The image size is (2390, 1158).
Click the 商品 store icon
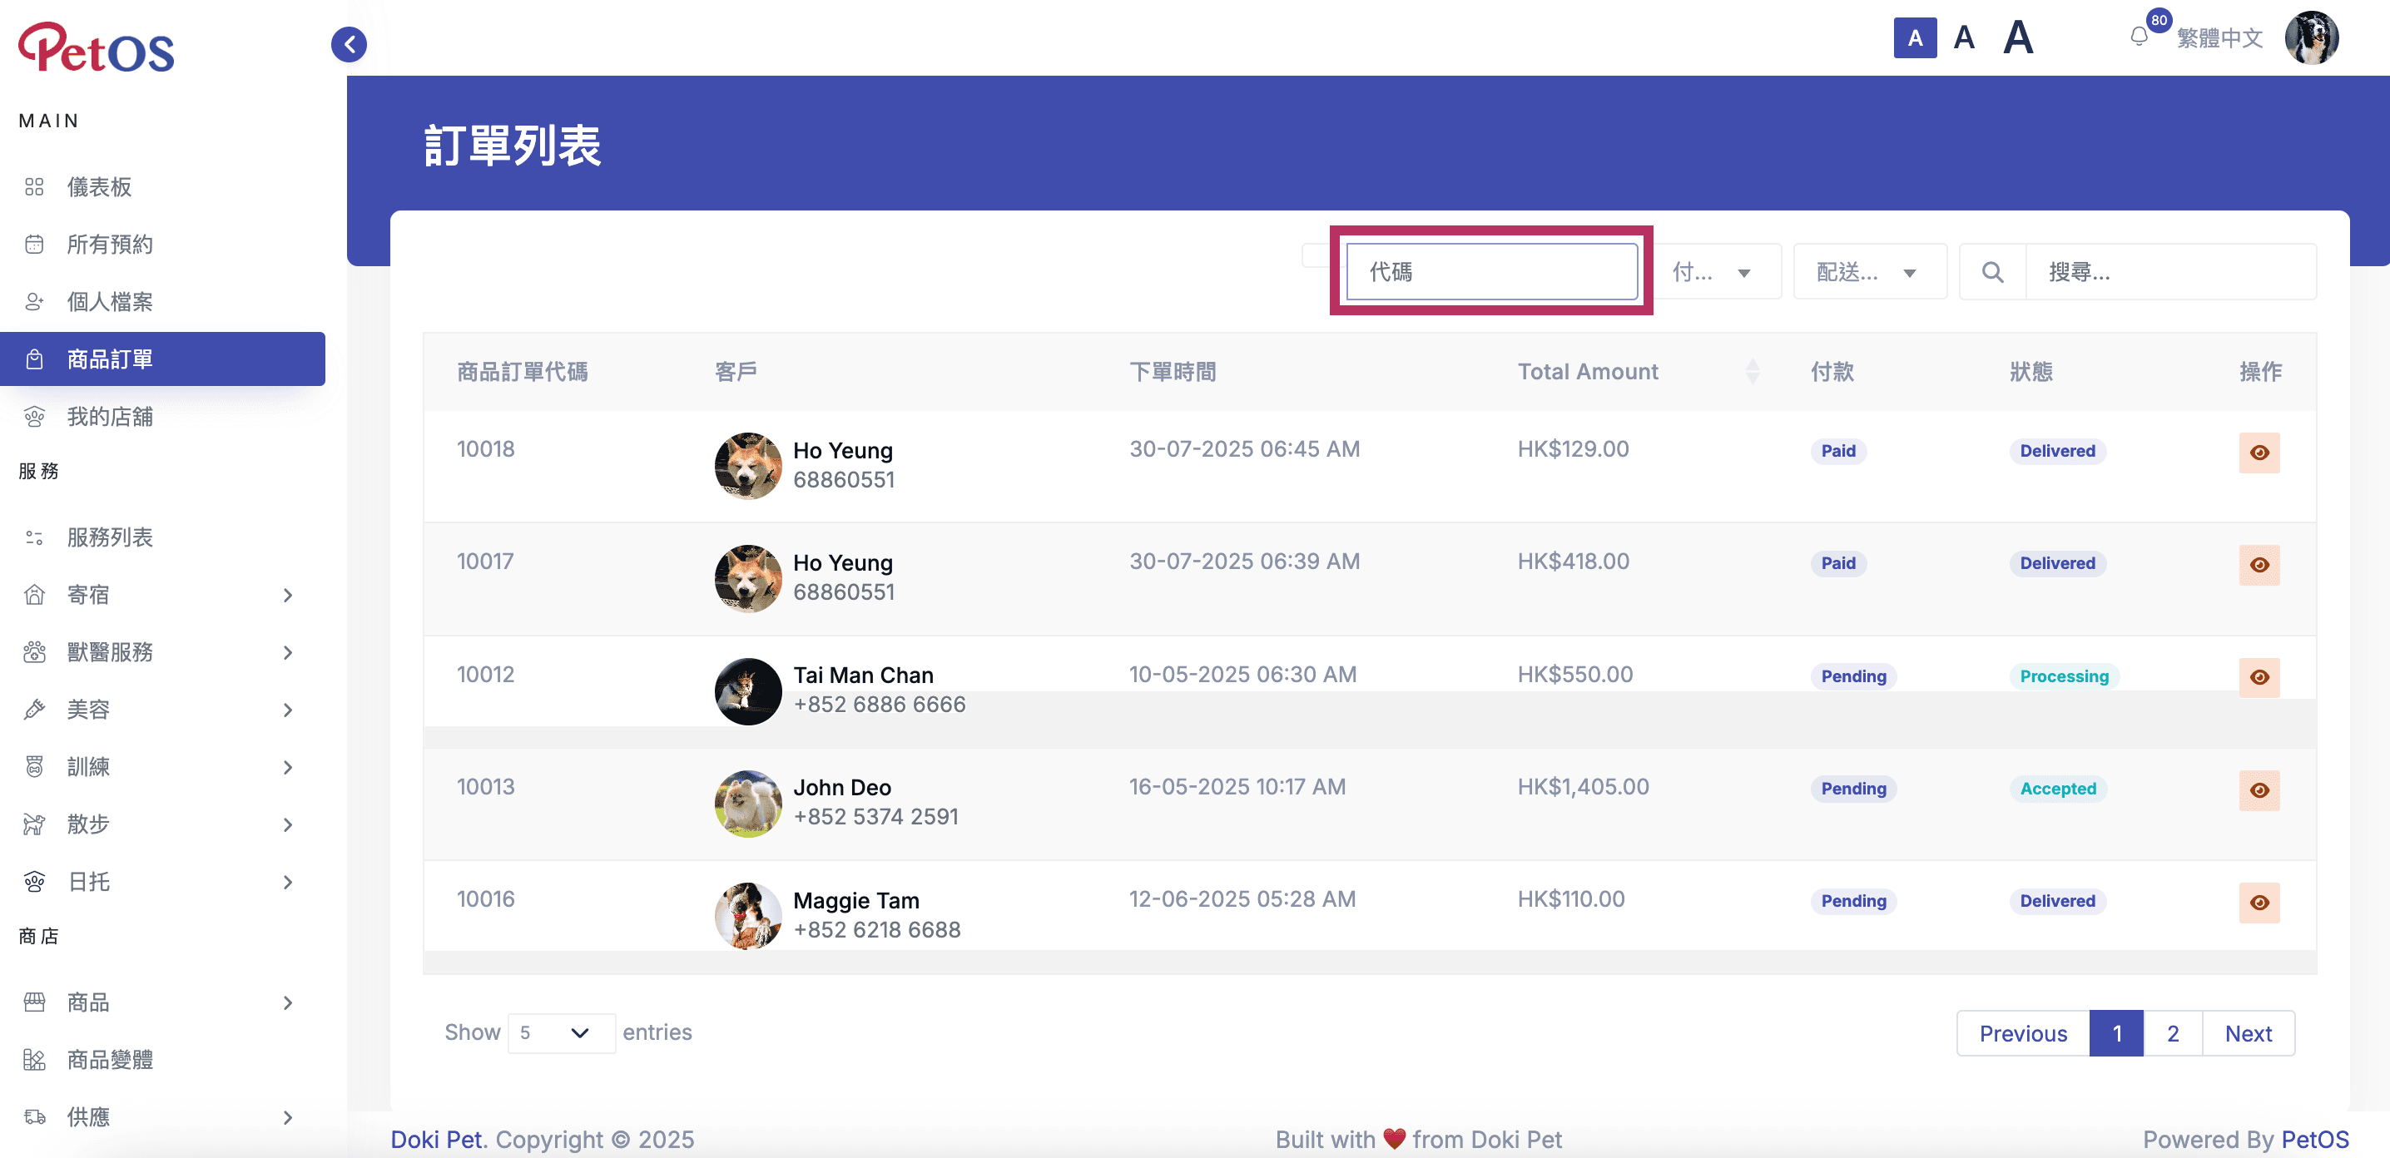[x=34, y=1002]
